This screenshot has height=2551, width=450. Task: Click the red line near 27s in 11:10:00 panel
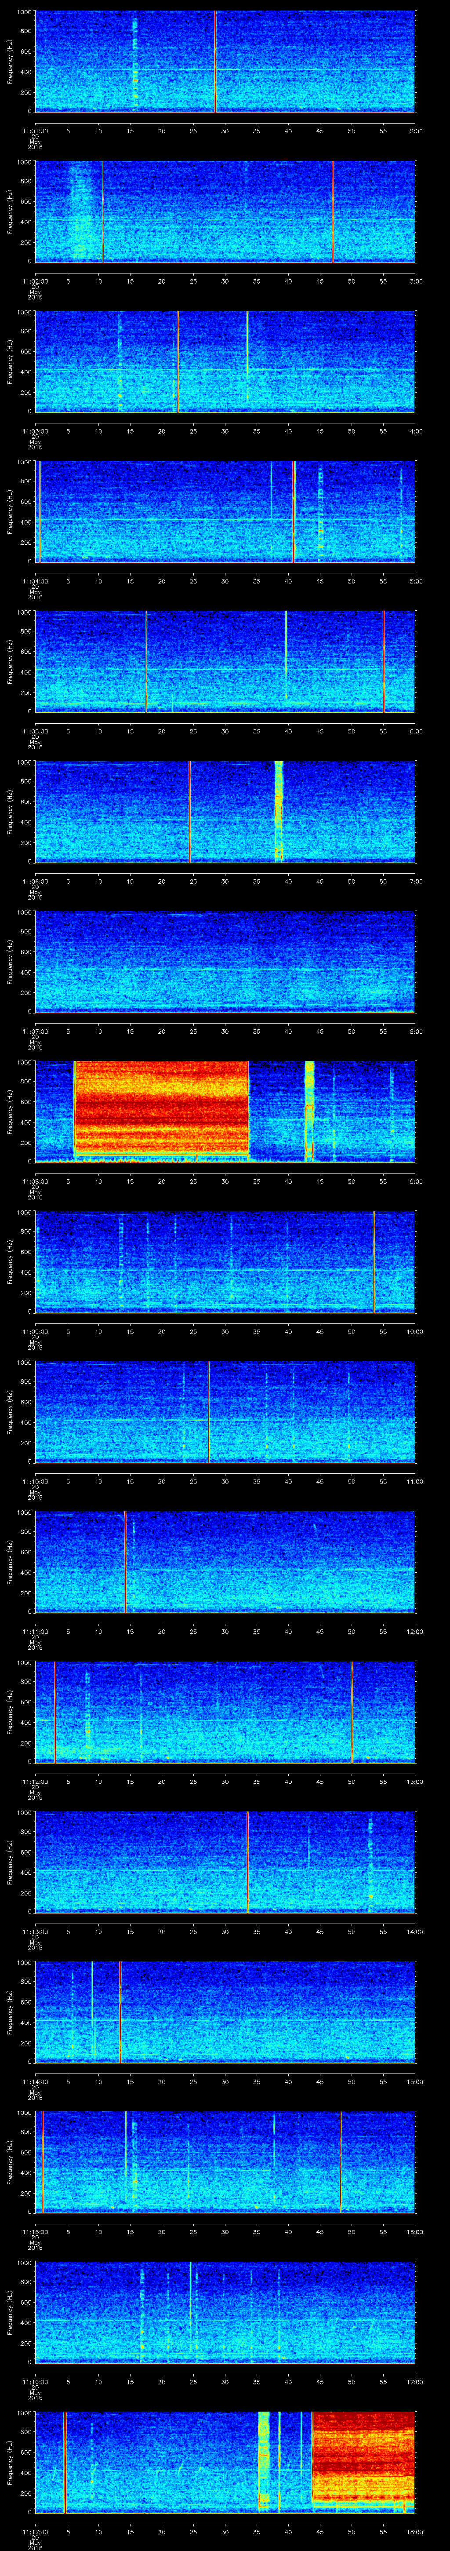[x=208, y=1411]
